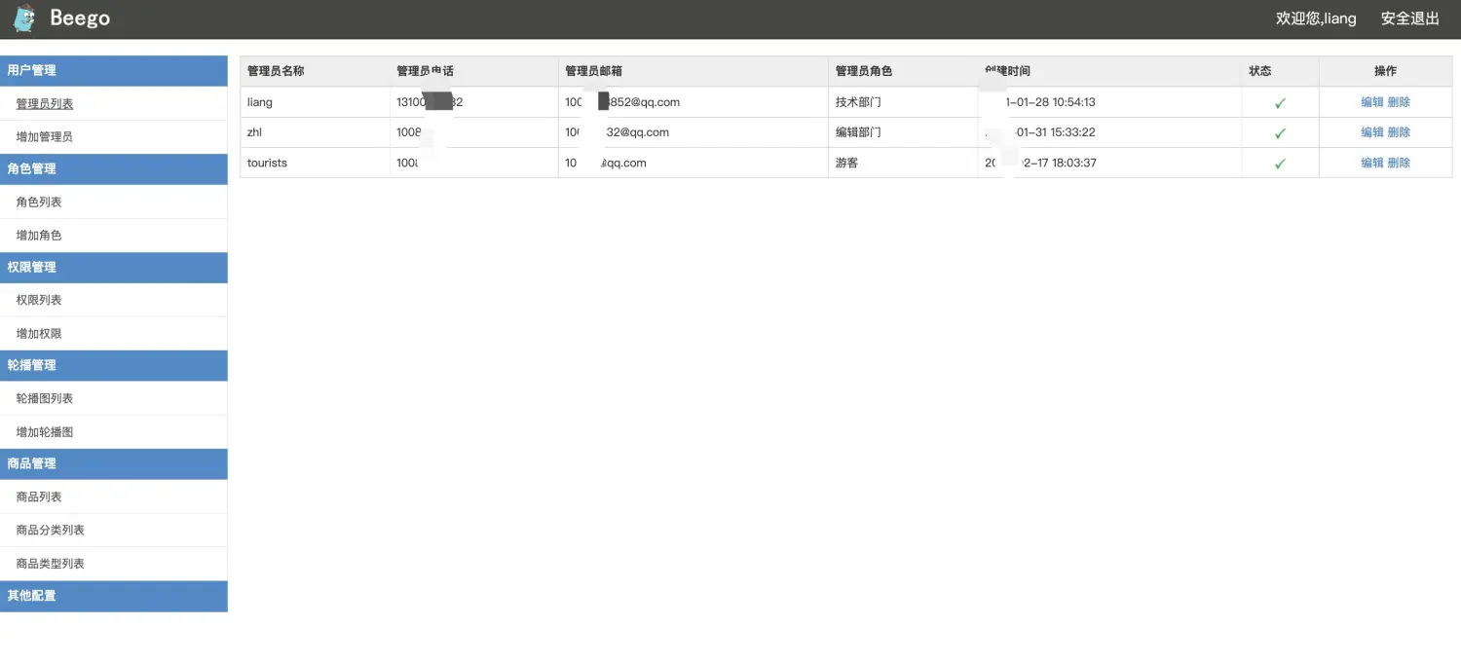Click 编辑 link for liang
1461x662 pixels.
click(1371, 102)
